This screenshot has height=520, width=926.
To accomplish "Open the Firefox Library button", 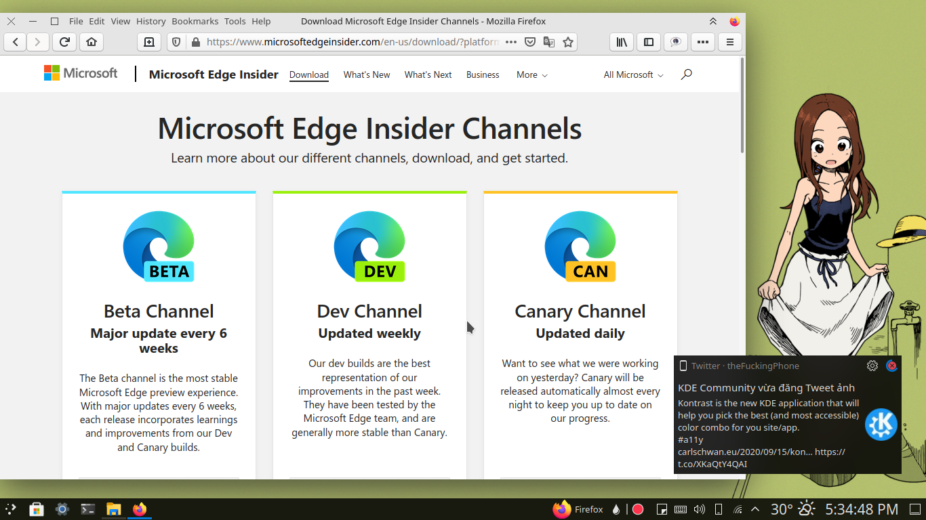I will coord(621,42).
